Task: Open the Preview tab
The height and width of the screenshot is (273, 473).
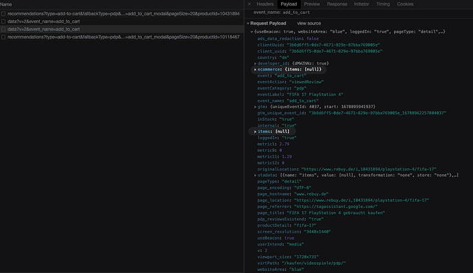Action: coord(312,4)
